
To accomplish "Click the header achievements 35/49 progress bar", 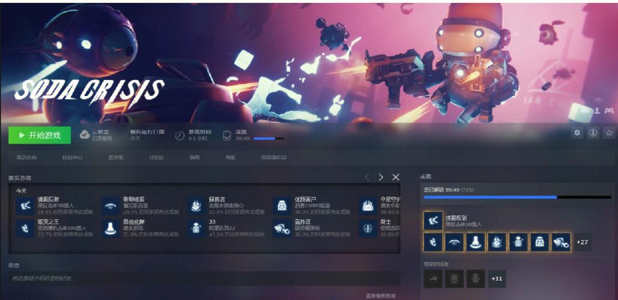I will click(x=268, y=139).
